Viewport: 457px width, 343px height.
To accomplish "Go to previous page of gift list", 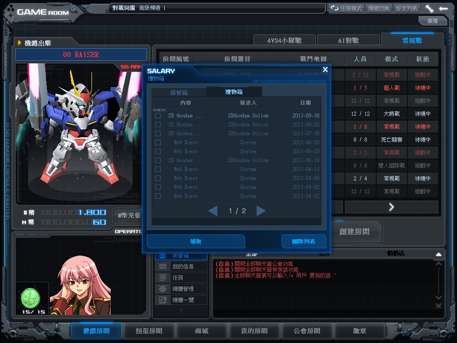I will click(213, 211).
